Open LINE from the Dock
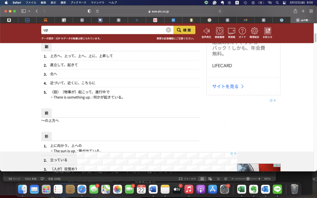Image resolution: width=317 pixels, height=198 pixels. (277, 189)
